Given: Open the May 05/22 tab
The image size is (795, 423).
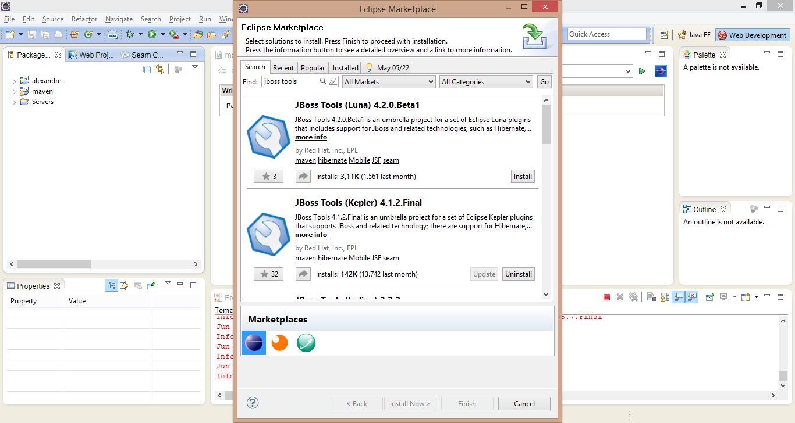Looking at the screenshot, I should tap(388, 68).
